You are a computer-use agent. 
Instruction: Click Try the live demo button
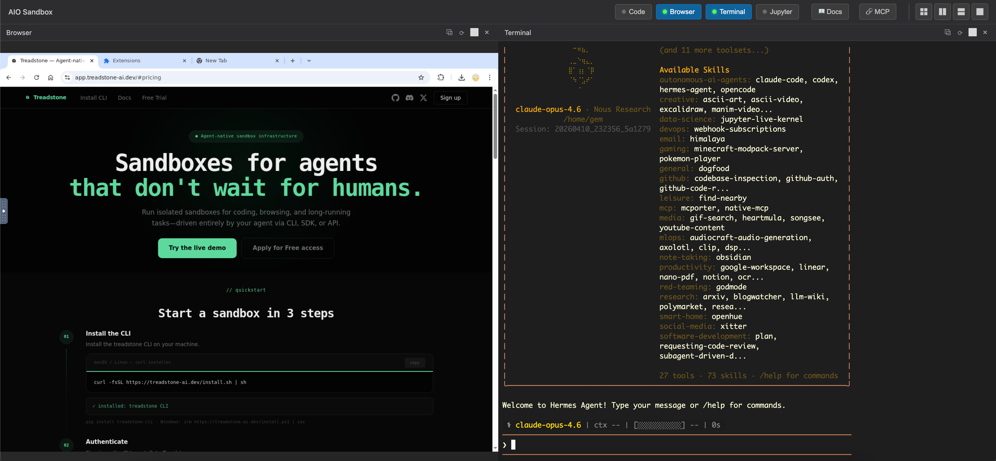coord(197,248)
